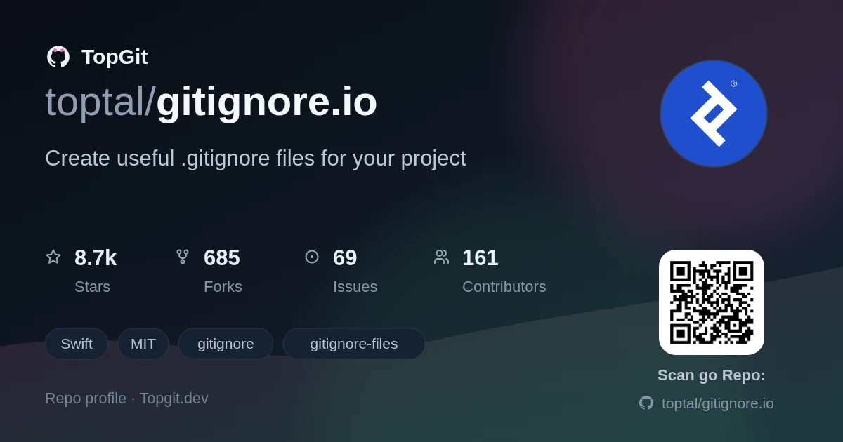Click the QR code image
This screenshot has height=442, width=843.
(712, 302)
